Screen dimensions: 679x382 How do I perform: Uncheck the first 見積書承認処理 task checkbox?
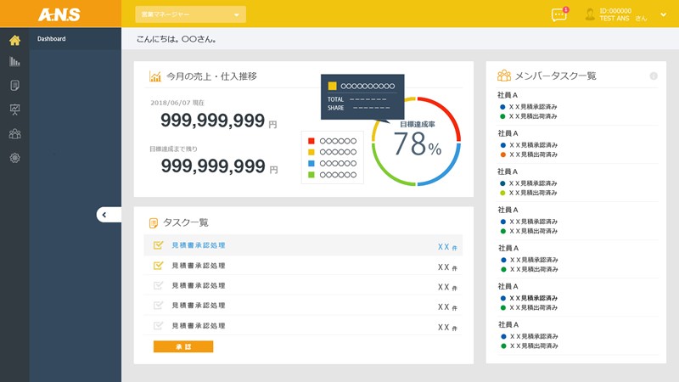[x=158, y=245]
